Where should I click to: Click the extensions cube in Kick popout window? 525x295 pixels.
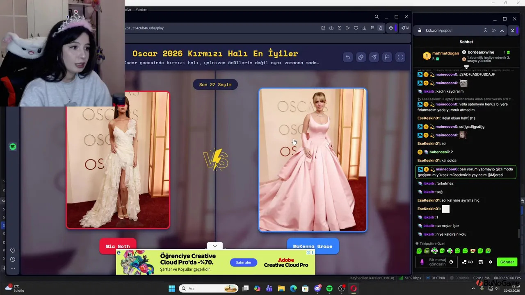point(512,30)
